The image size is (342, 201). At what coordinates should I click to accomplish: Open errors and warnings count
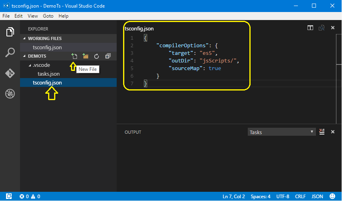30,197
